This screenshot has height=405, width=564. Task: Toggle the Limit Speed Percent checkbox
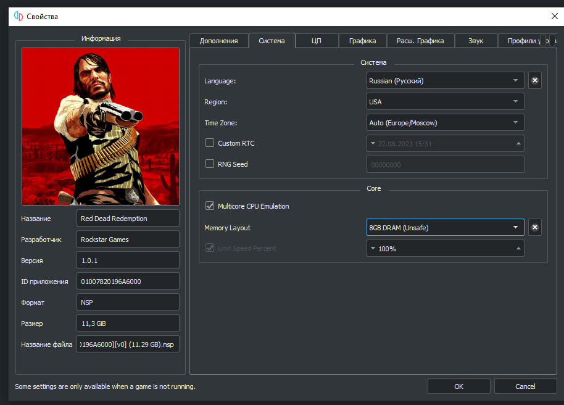(x=210, y=248)
